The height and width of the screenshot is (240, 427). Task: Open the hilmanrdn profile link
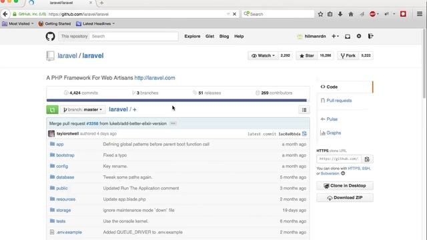pos(315,36)
